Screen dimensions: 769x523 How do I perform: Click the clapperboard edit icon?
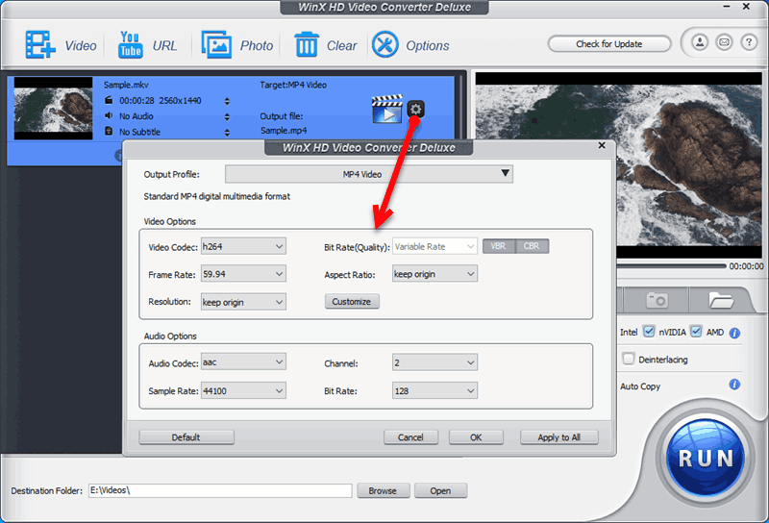click(387, 109)
